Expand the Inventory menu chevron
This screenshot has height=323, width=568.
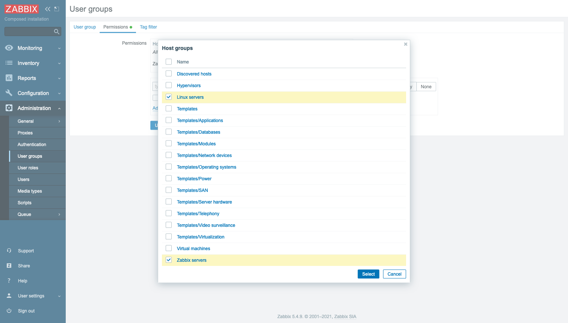click(59, 63)
